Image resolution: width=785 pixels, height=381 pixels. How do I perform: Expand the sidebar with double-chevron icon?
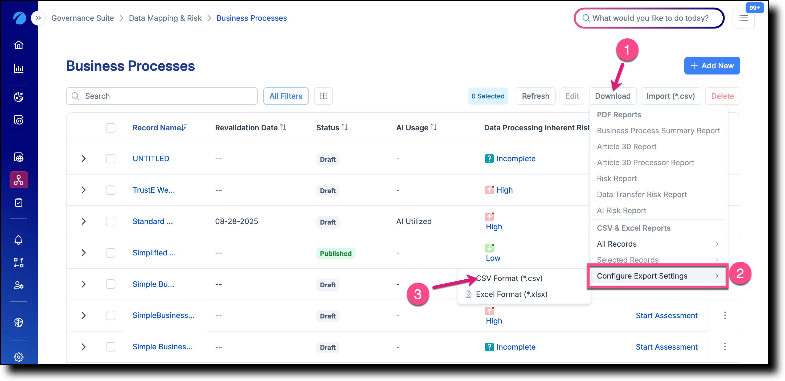38,18
